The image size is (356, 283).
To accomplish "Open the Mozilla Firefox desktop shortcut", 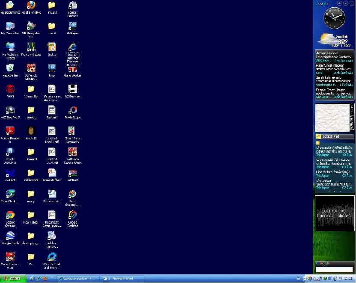I will coord(31,6).
